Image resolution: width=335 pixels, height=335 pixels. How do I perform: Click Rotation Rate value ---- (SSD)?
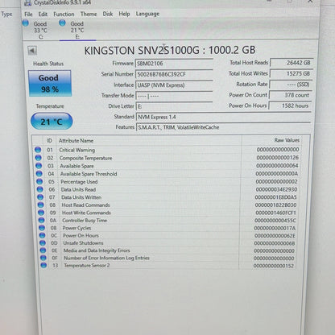tap(291, 85)
